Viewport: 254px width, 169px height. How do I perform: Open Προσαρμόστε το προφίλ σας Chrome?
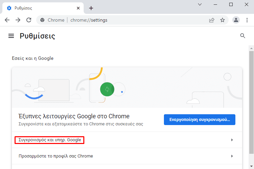127,156
